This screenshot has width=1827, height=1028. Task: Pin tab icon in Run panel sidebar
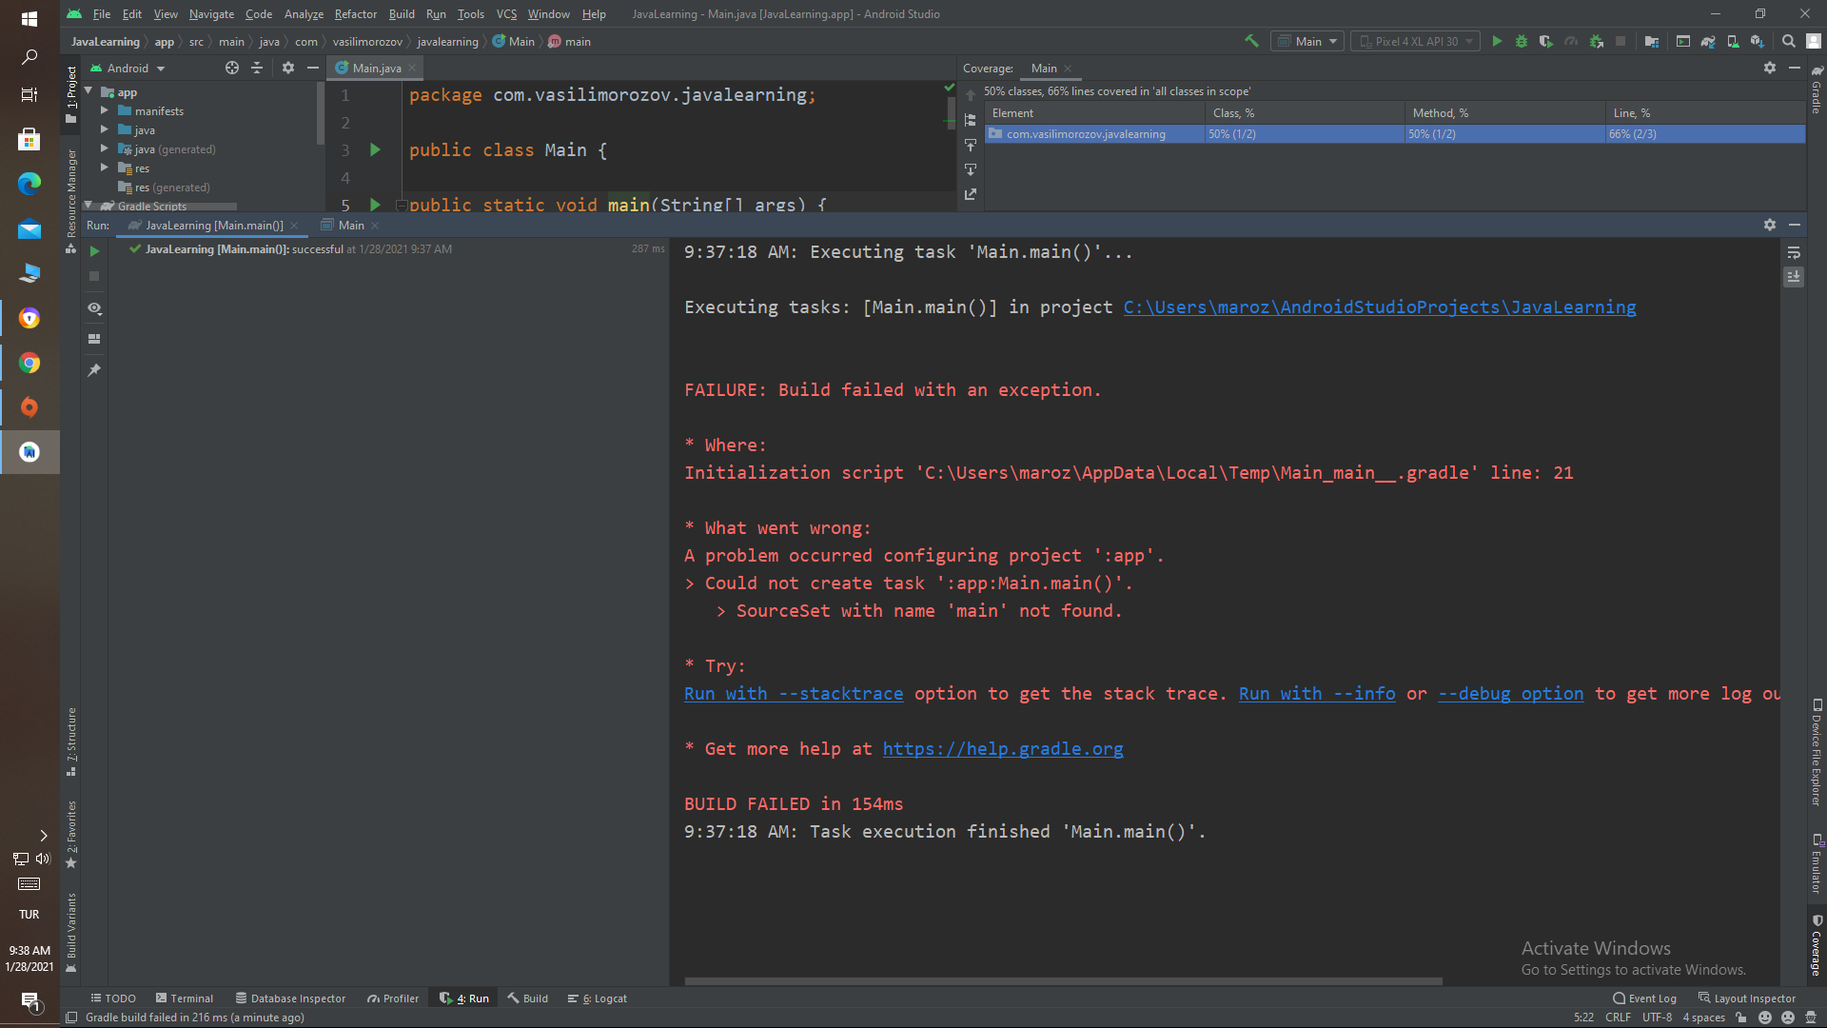coord(94,370)
